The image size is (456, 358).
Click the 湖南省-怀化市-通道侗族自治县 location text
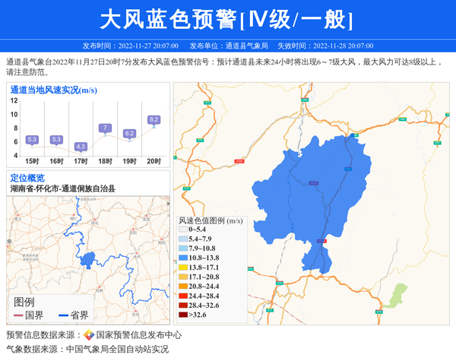click(63, 189)
